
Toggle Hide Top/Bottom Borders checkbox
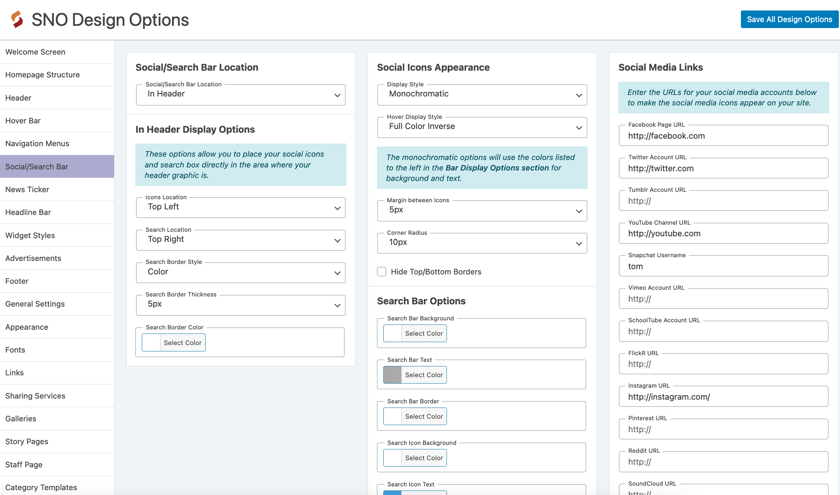(382, 271)
